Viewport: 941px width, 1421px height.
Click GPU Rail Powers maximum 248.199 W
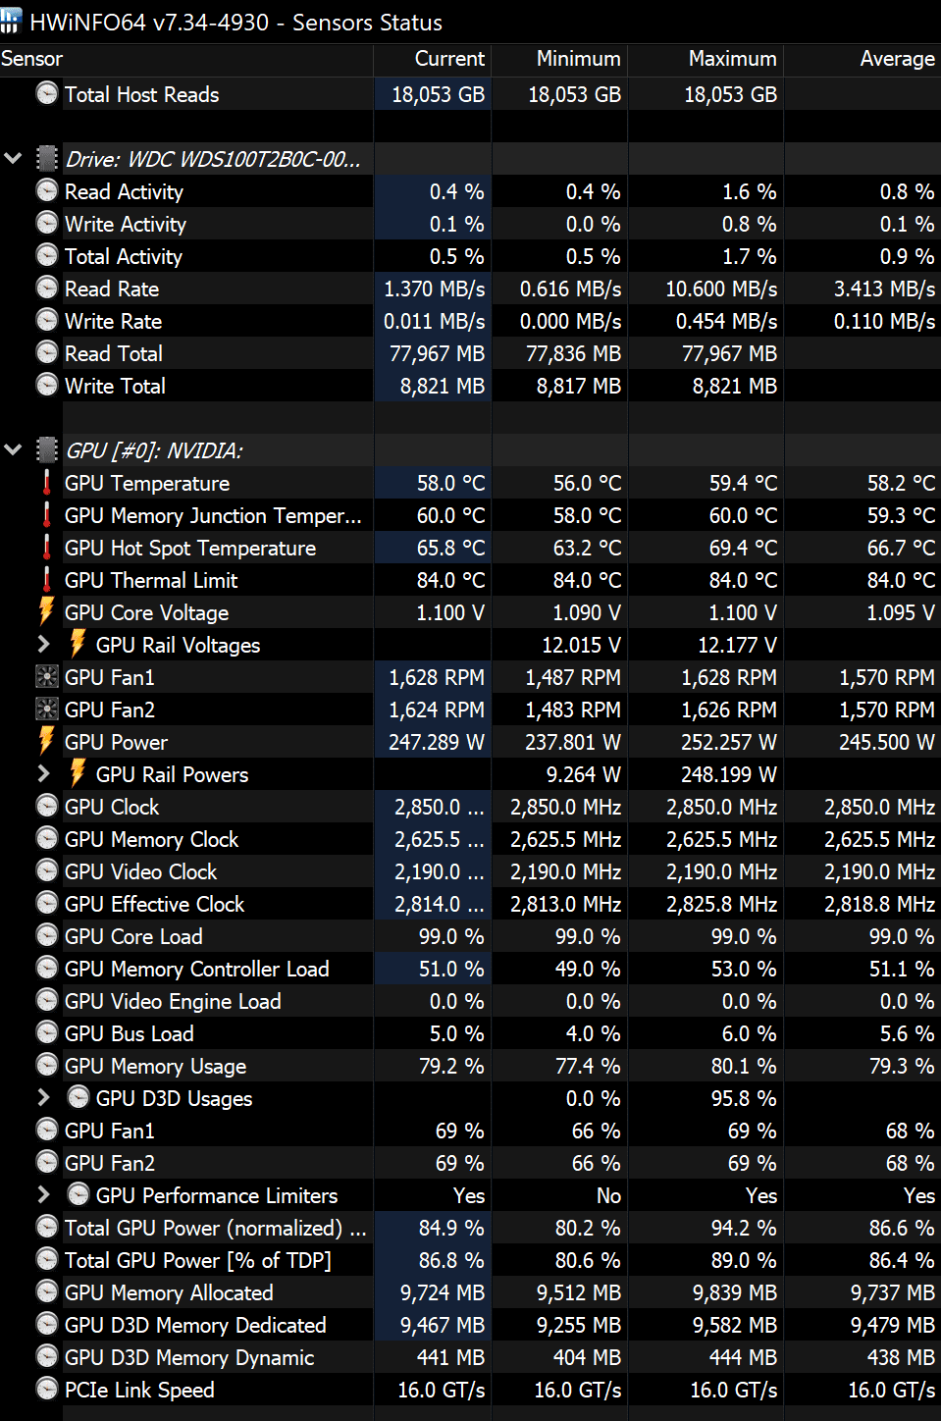729,774
